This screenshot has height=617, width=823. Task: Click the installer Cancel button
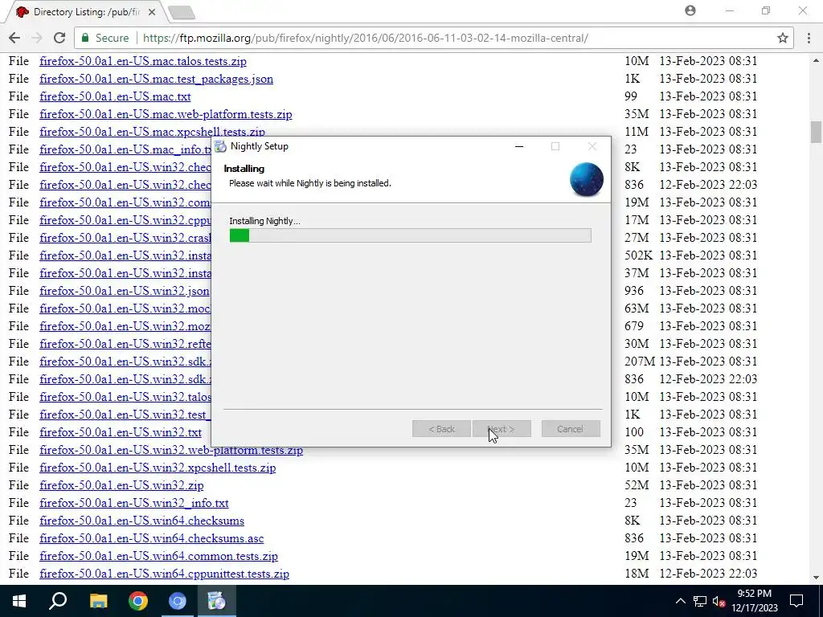571,429
